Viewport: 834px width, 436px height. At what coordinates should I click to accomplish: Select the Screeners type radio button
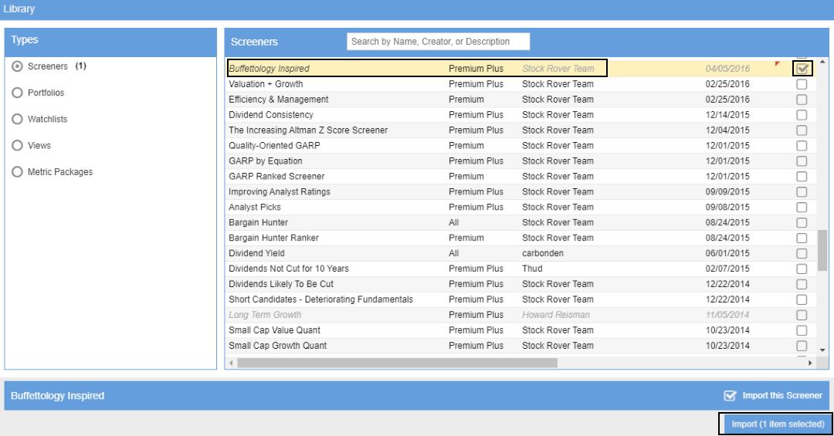click(17, 66)
